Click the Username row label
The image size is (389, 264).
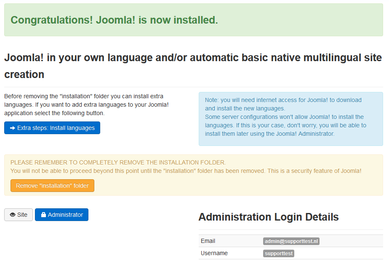pos(214,253)
